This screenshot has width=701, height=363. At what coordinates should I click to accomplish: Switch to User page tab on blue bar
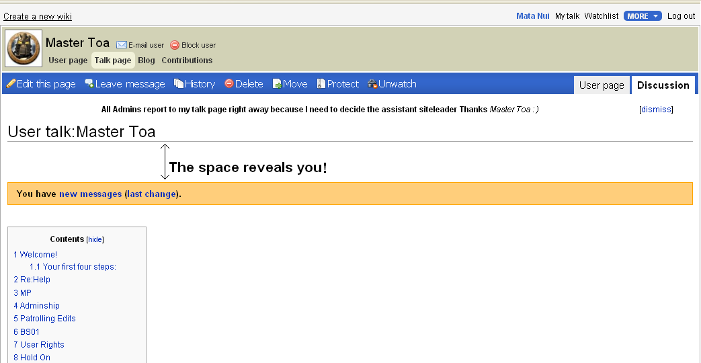602,85
